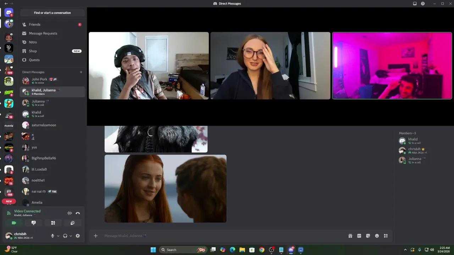
Task: Deafen audio with the headphones icon
Action: 65,236
